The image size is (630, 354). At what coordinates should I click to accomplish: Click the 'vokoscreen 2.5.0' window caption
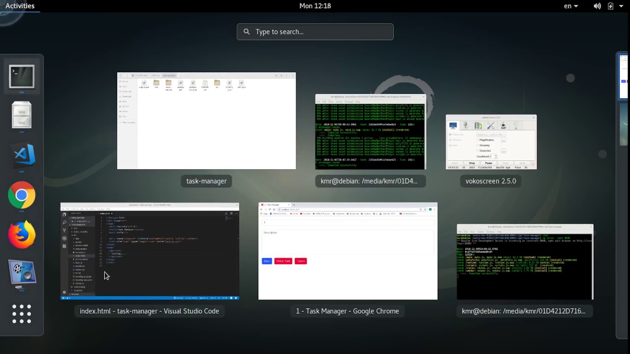click(x=491, y=181)
